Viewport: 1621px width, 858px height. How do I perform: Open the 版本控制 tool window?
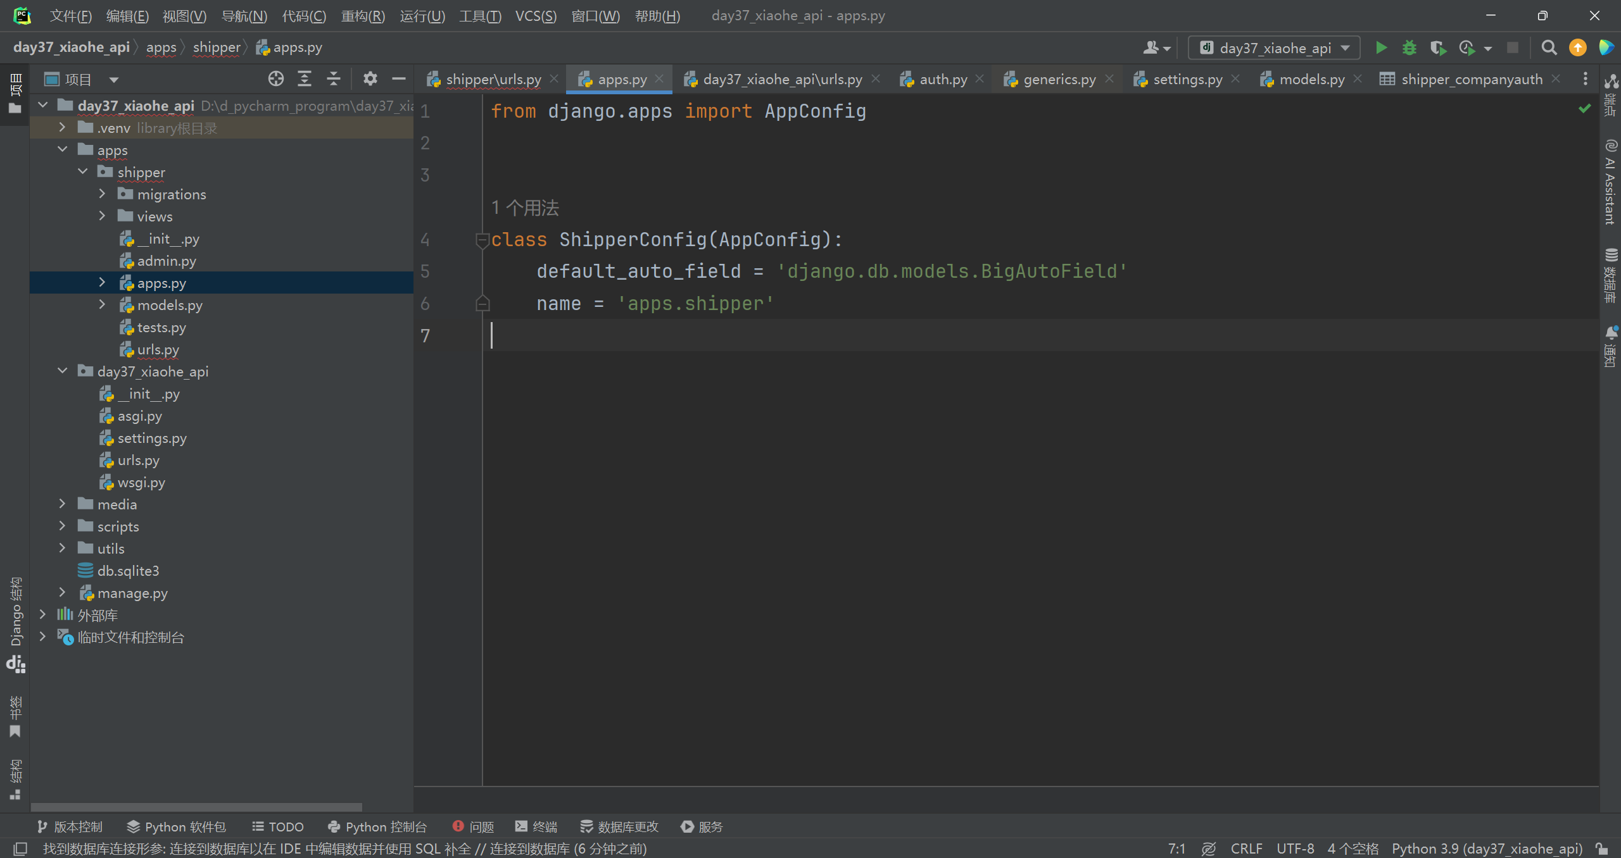[70, 826]
